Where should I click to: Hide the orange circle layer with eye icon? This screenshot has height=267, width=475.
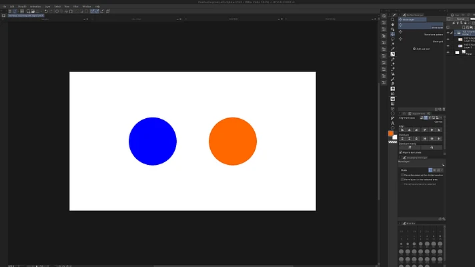pos(448,39)
